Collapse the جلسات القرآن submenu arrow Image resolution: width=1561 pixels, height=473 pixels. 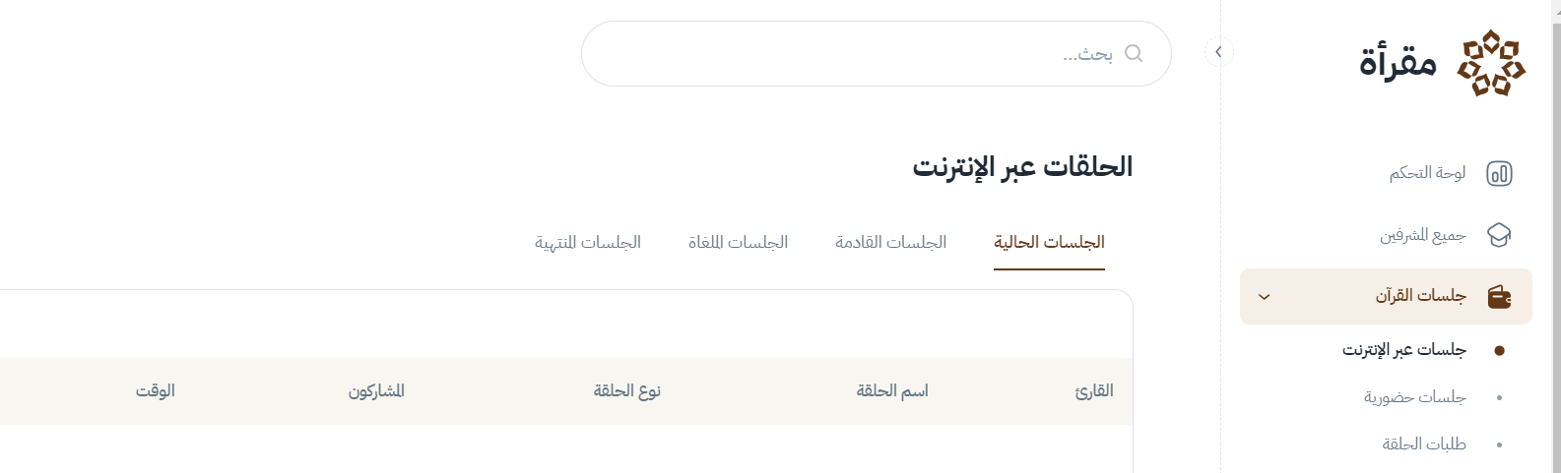[1265, 296]
